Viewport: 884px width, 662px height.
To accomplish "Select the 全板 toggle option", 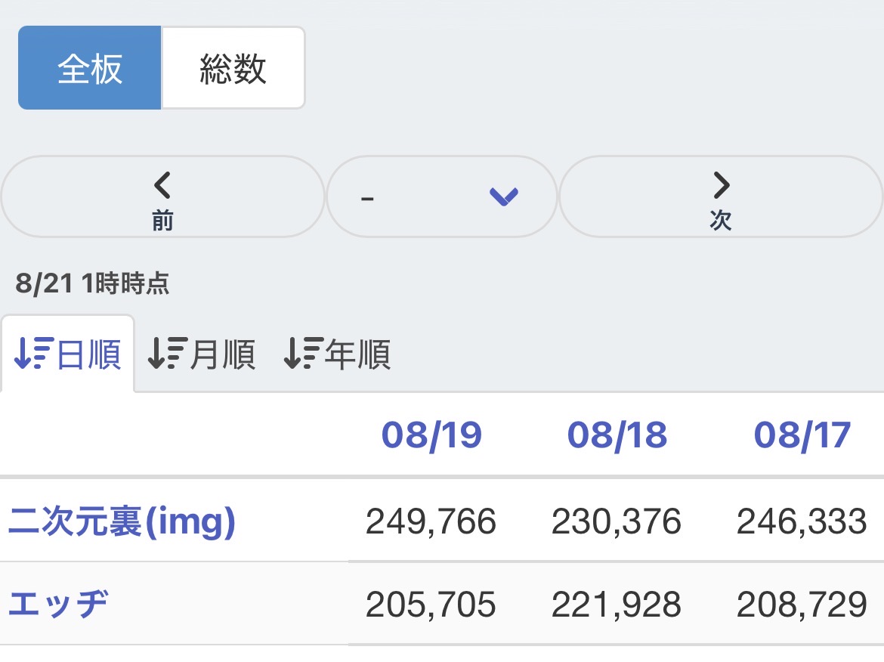I will (90, 68).
